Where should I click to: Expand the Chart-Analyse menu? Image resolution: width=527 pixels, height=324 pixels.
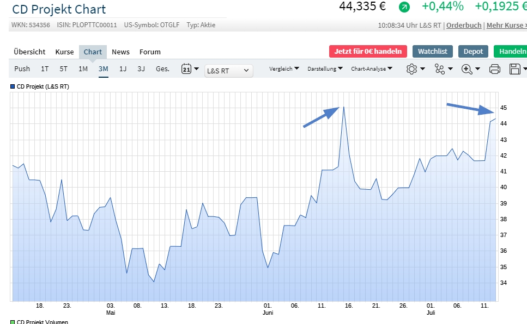371,69
